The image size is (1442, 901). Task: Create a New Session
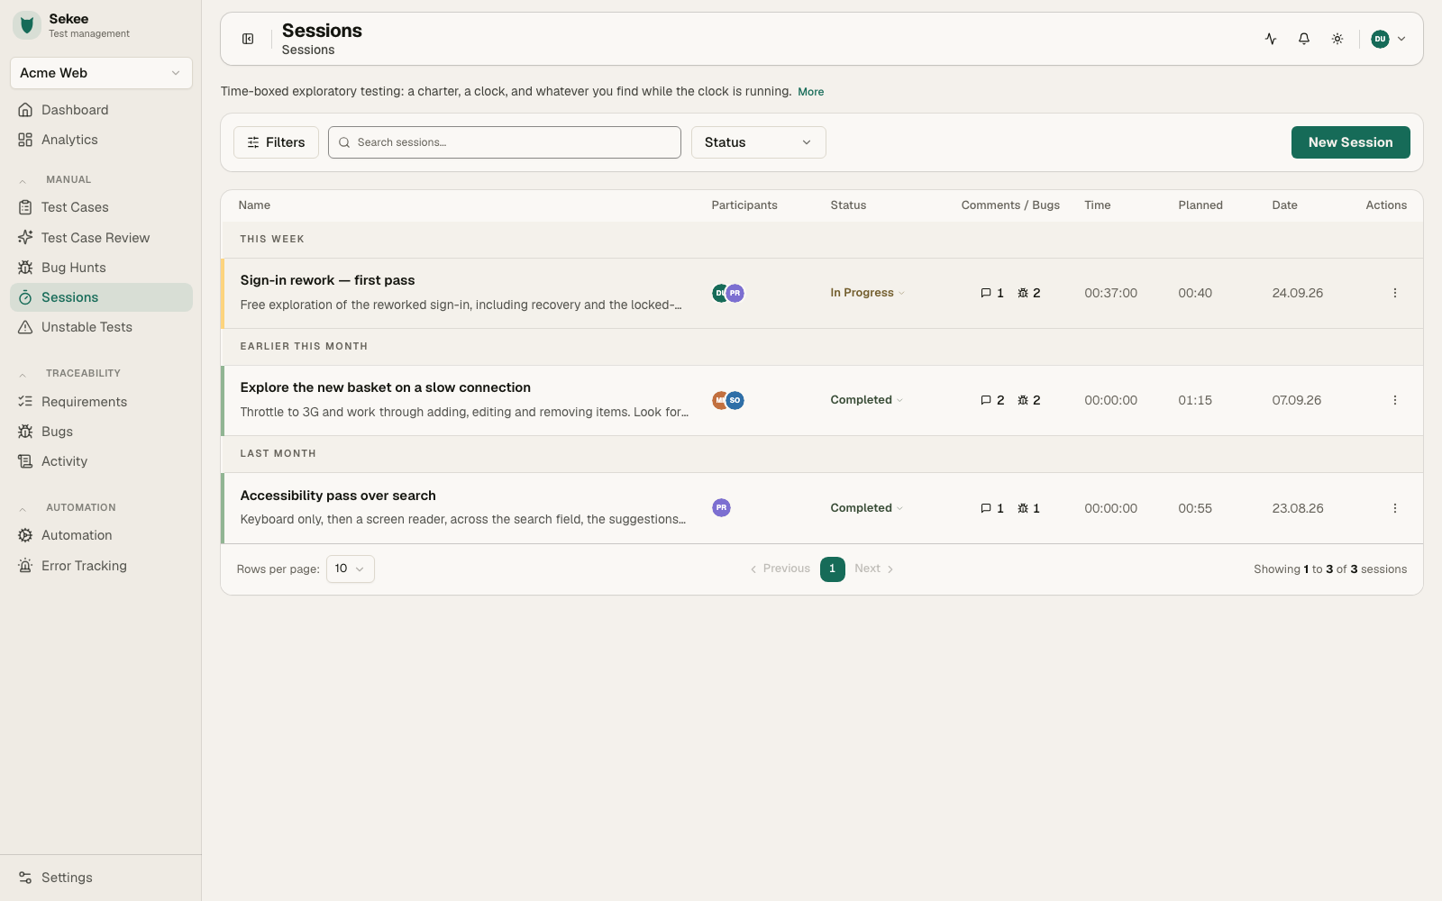point(1350,142)
